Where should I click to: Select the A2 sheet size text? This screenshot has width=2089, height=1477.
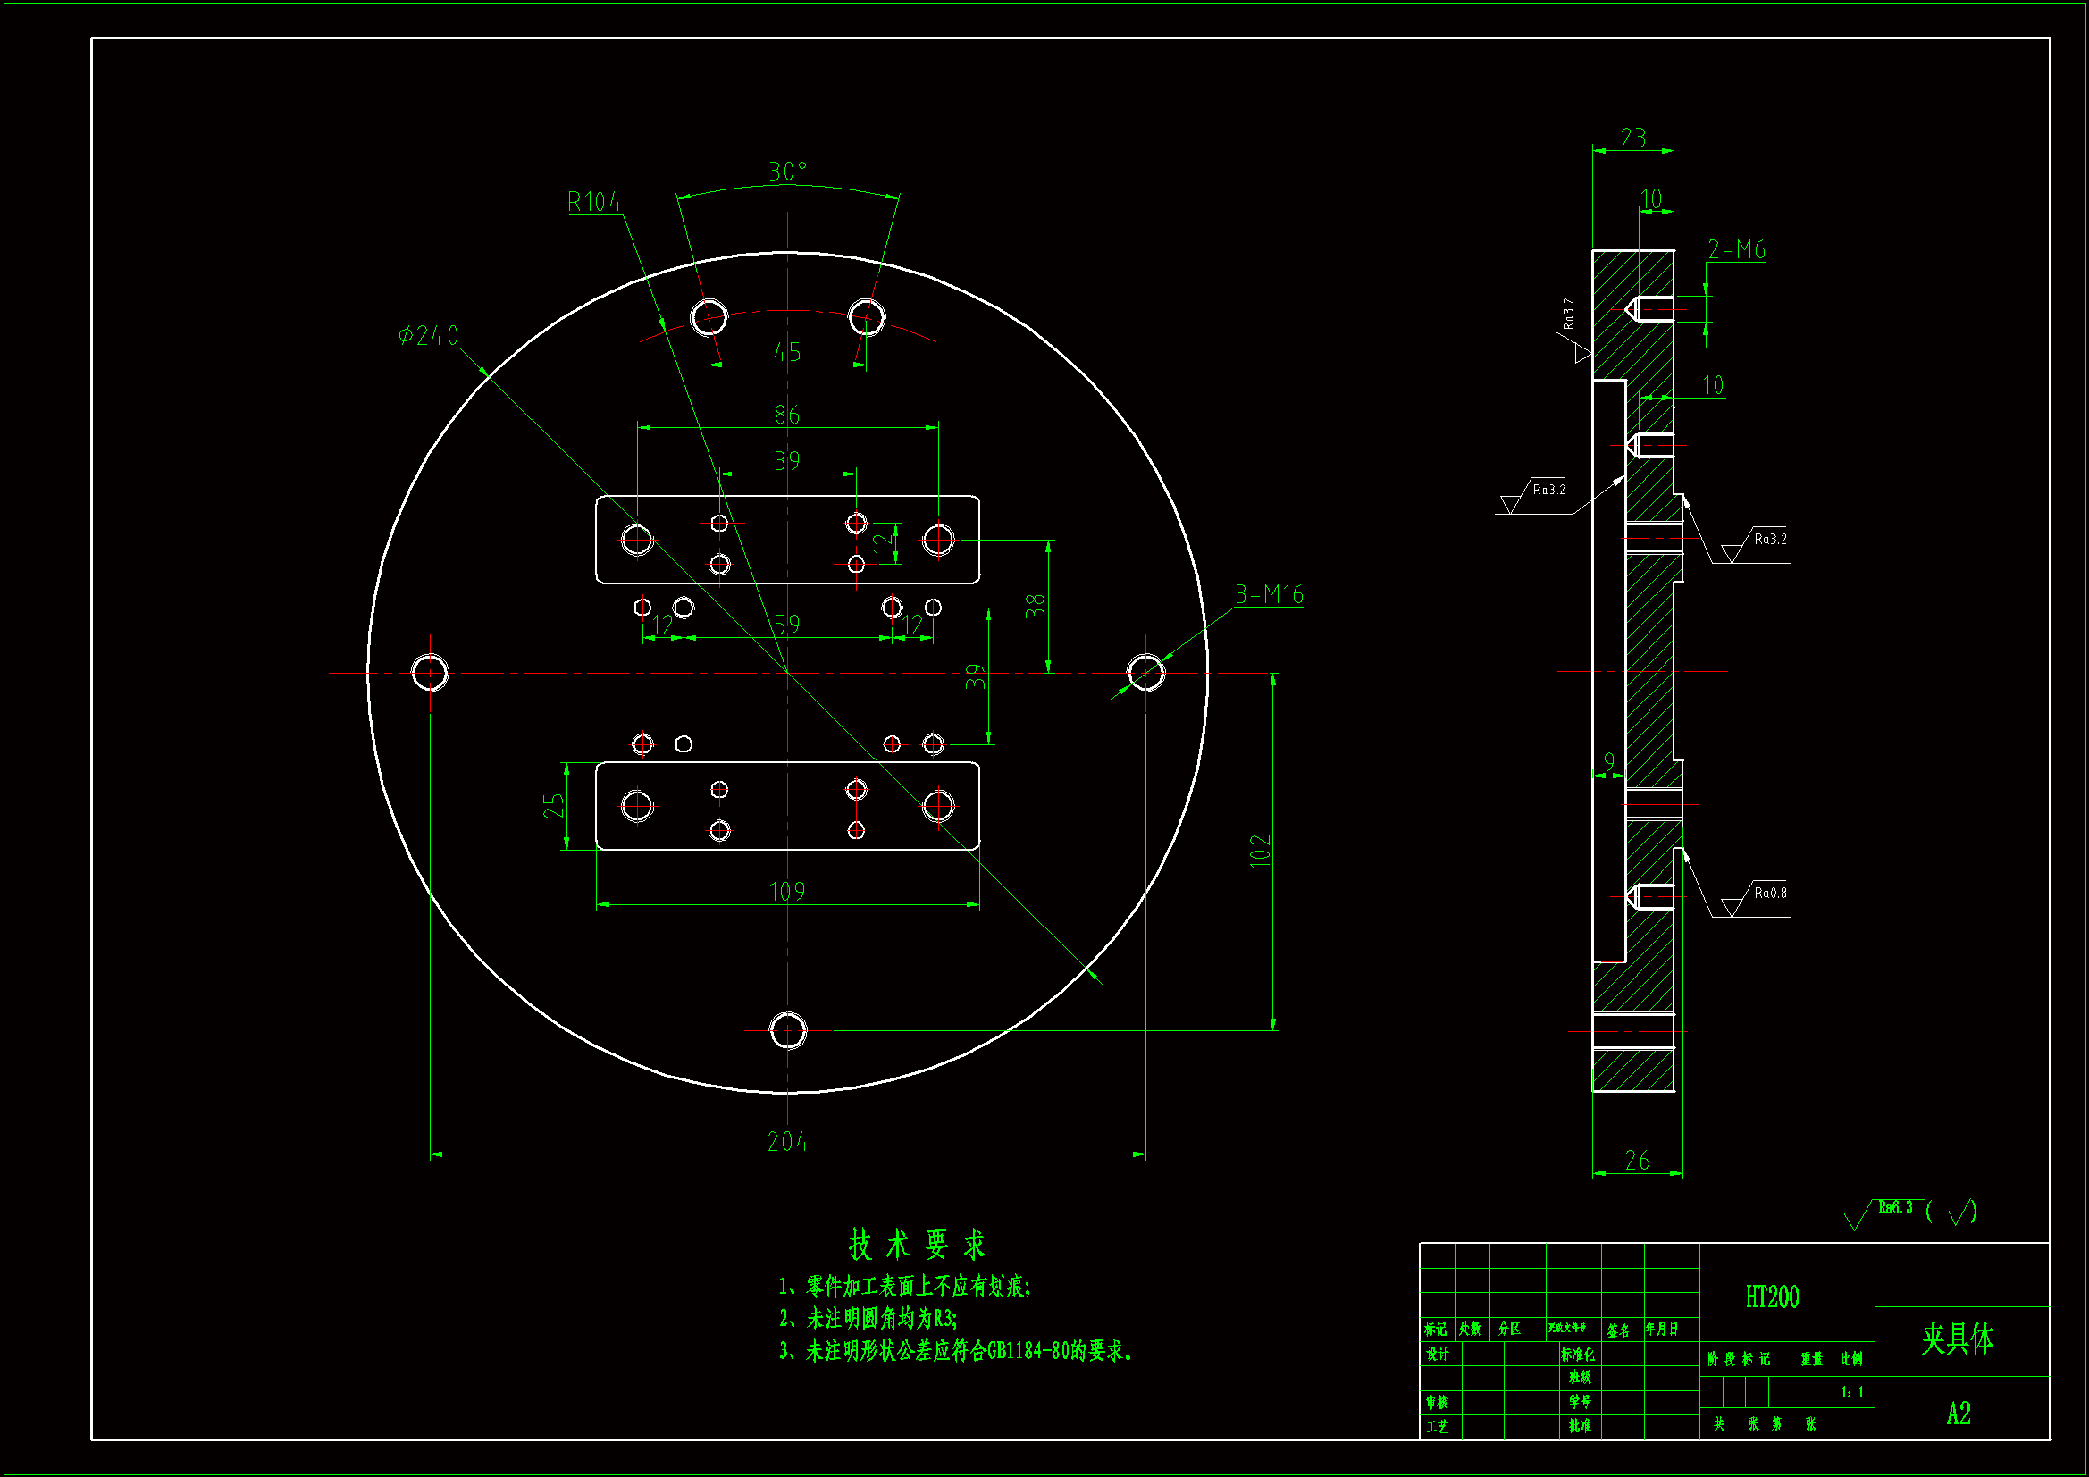coord(1958,1414)
